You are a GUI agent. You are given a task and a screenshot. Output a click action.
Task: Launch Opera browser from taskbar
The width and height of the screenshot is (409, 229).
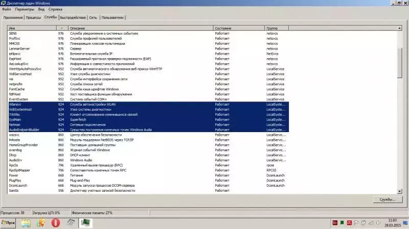click(x=55, y=223)
